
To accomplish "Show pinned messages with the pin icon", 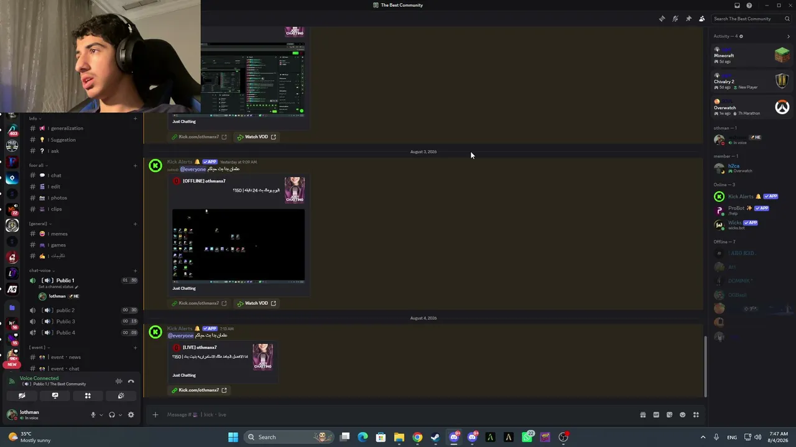I will pos(688,19).
